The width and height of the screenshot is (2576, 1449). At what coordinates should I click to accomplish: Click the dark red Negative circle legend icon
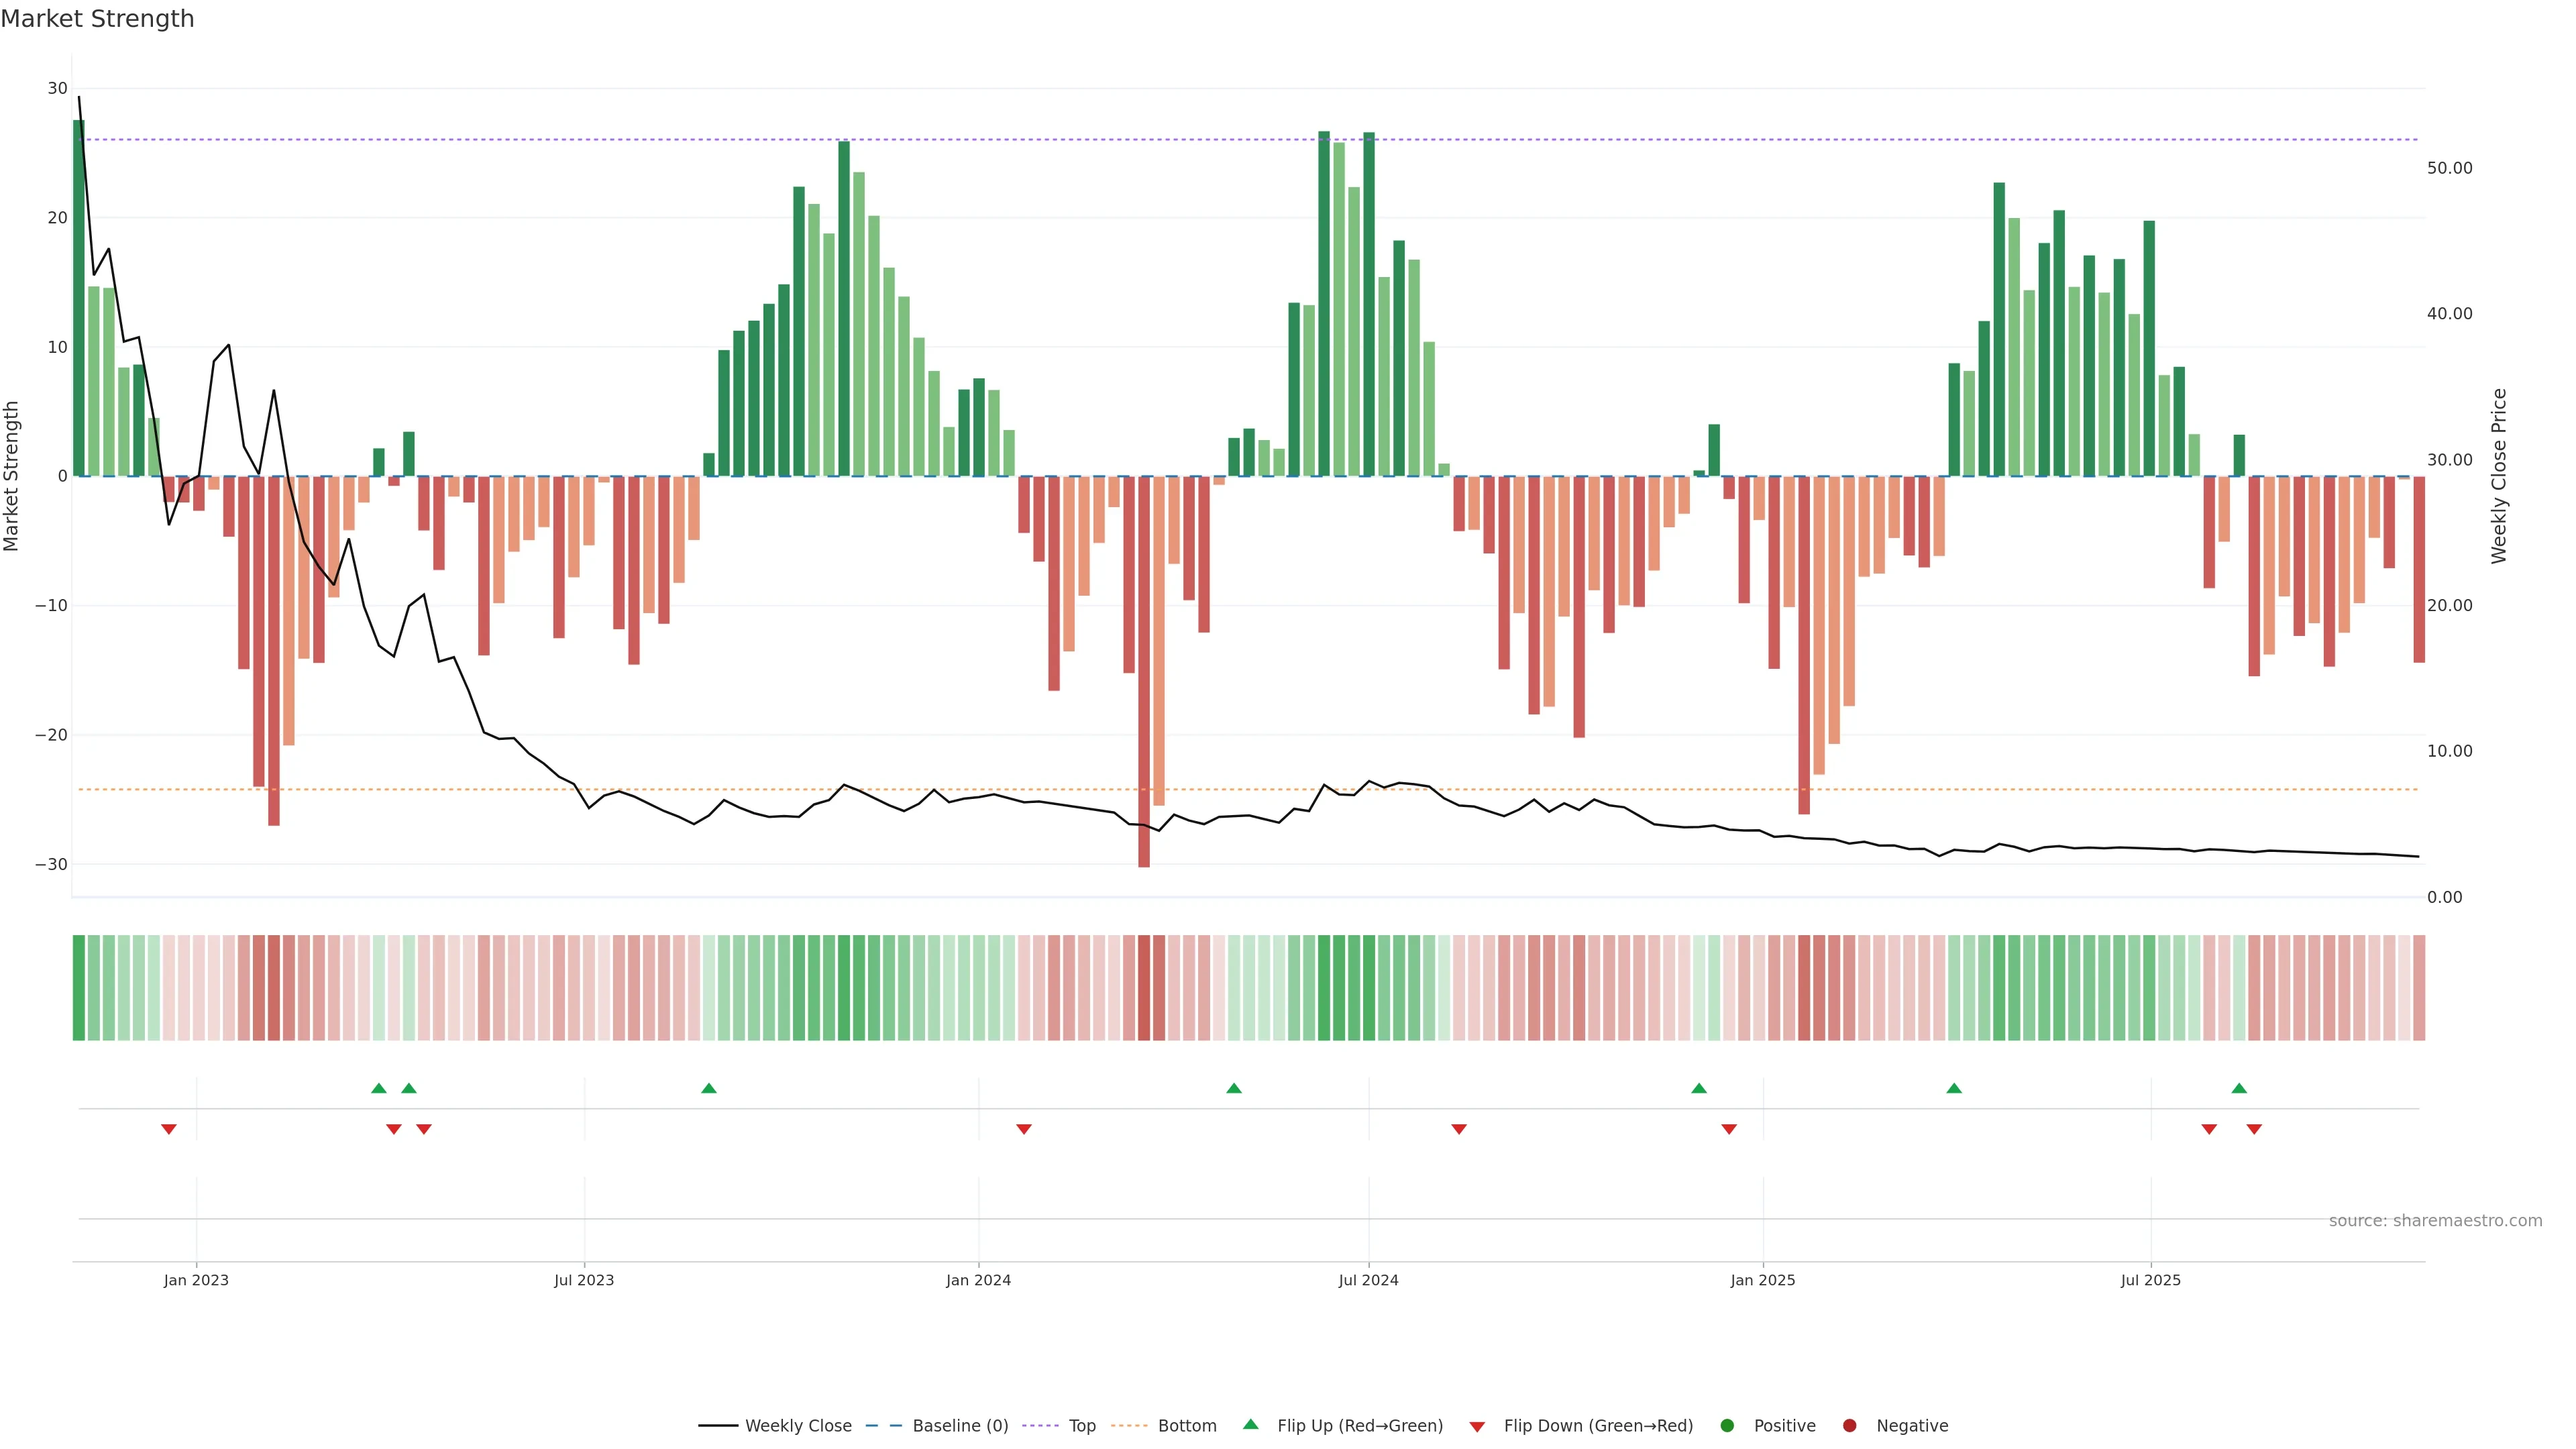1849,1425
